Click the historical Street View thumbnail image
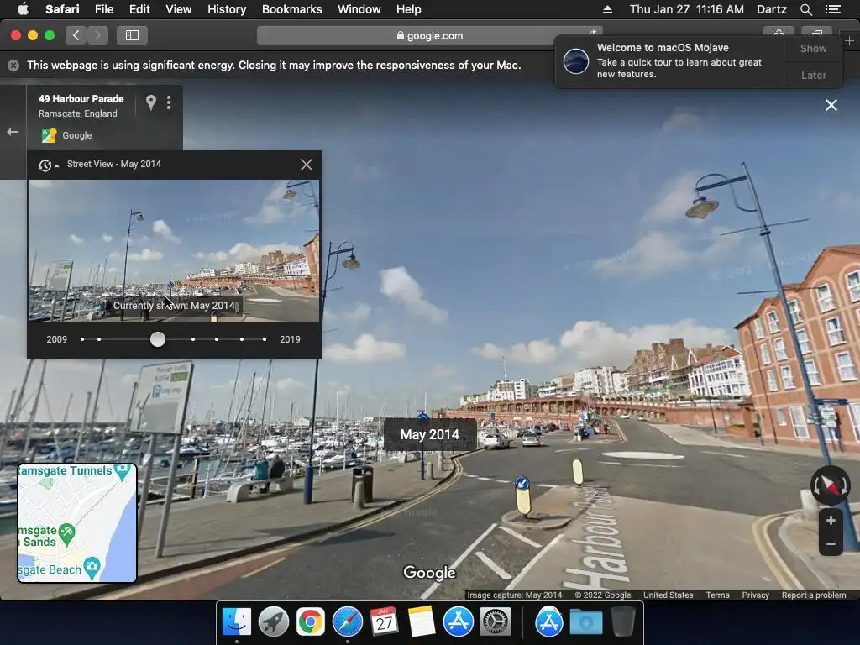860x645 pixels. point(175,250)
